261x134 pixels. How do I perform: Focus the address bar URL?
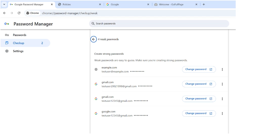coord(70,13)
